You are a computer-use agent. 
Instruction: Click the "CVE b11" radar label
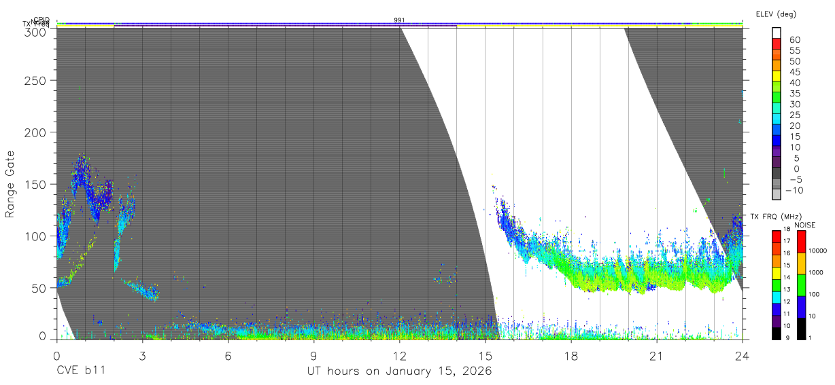[80, 371]
